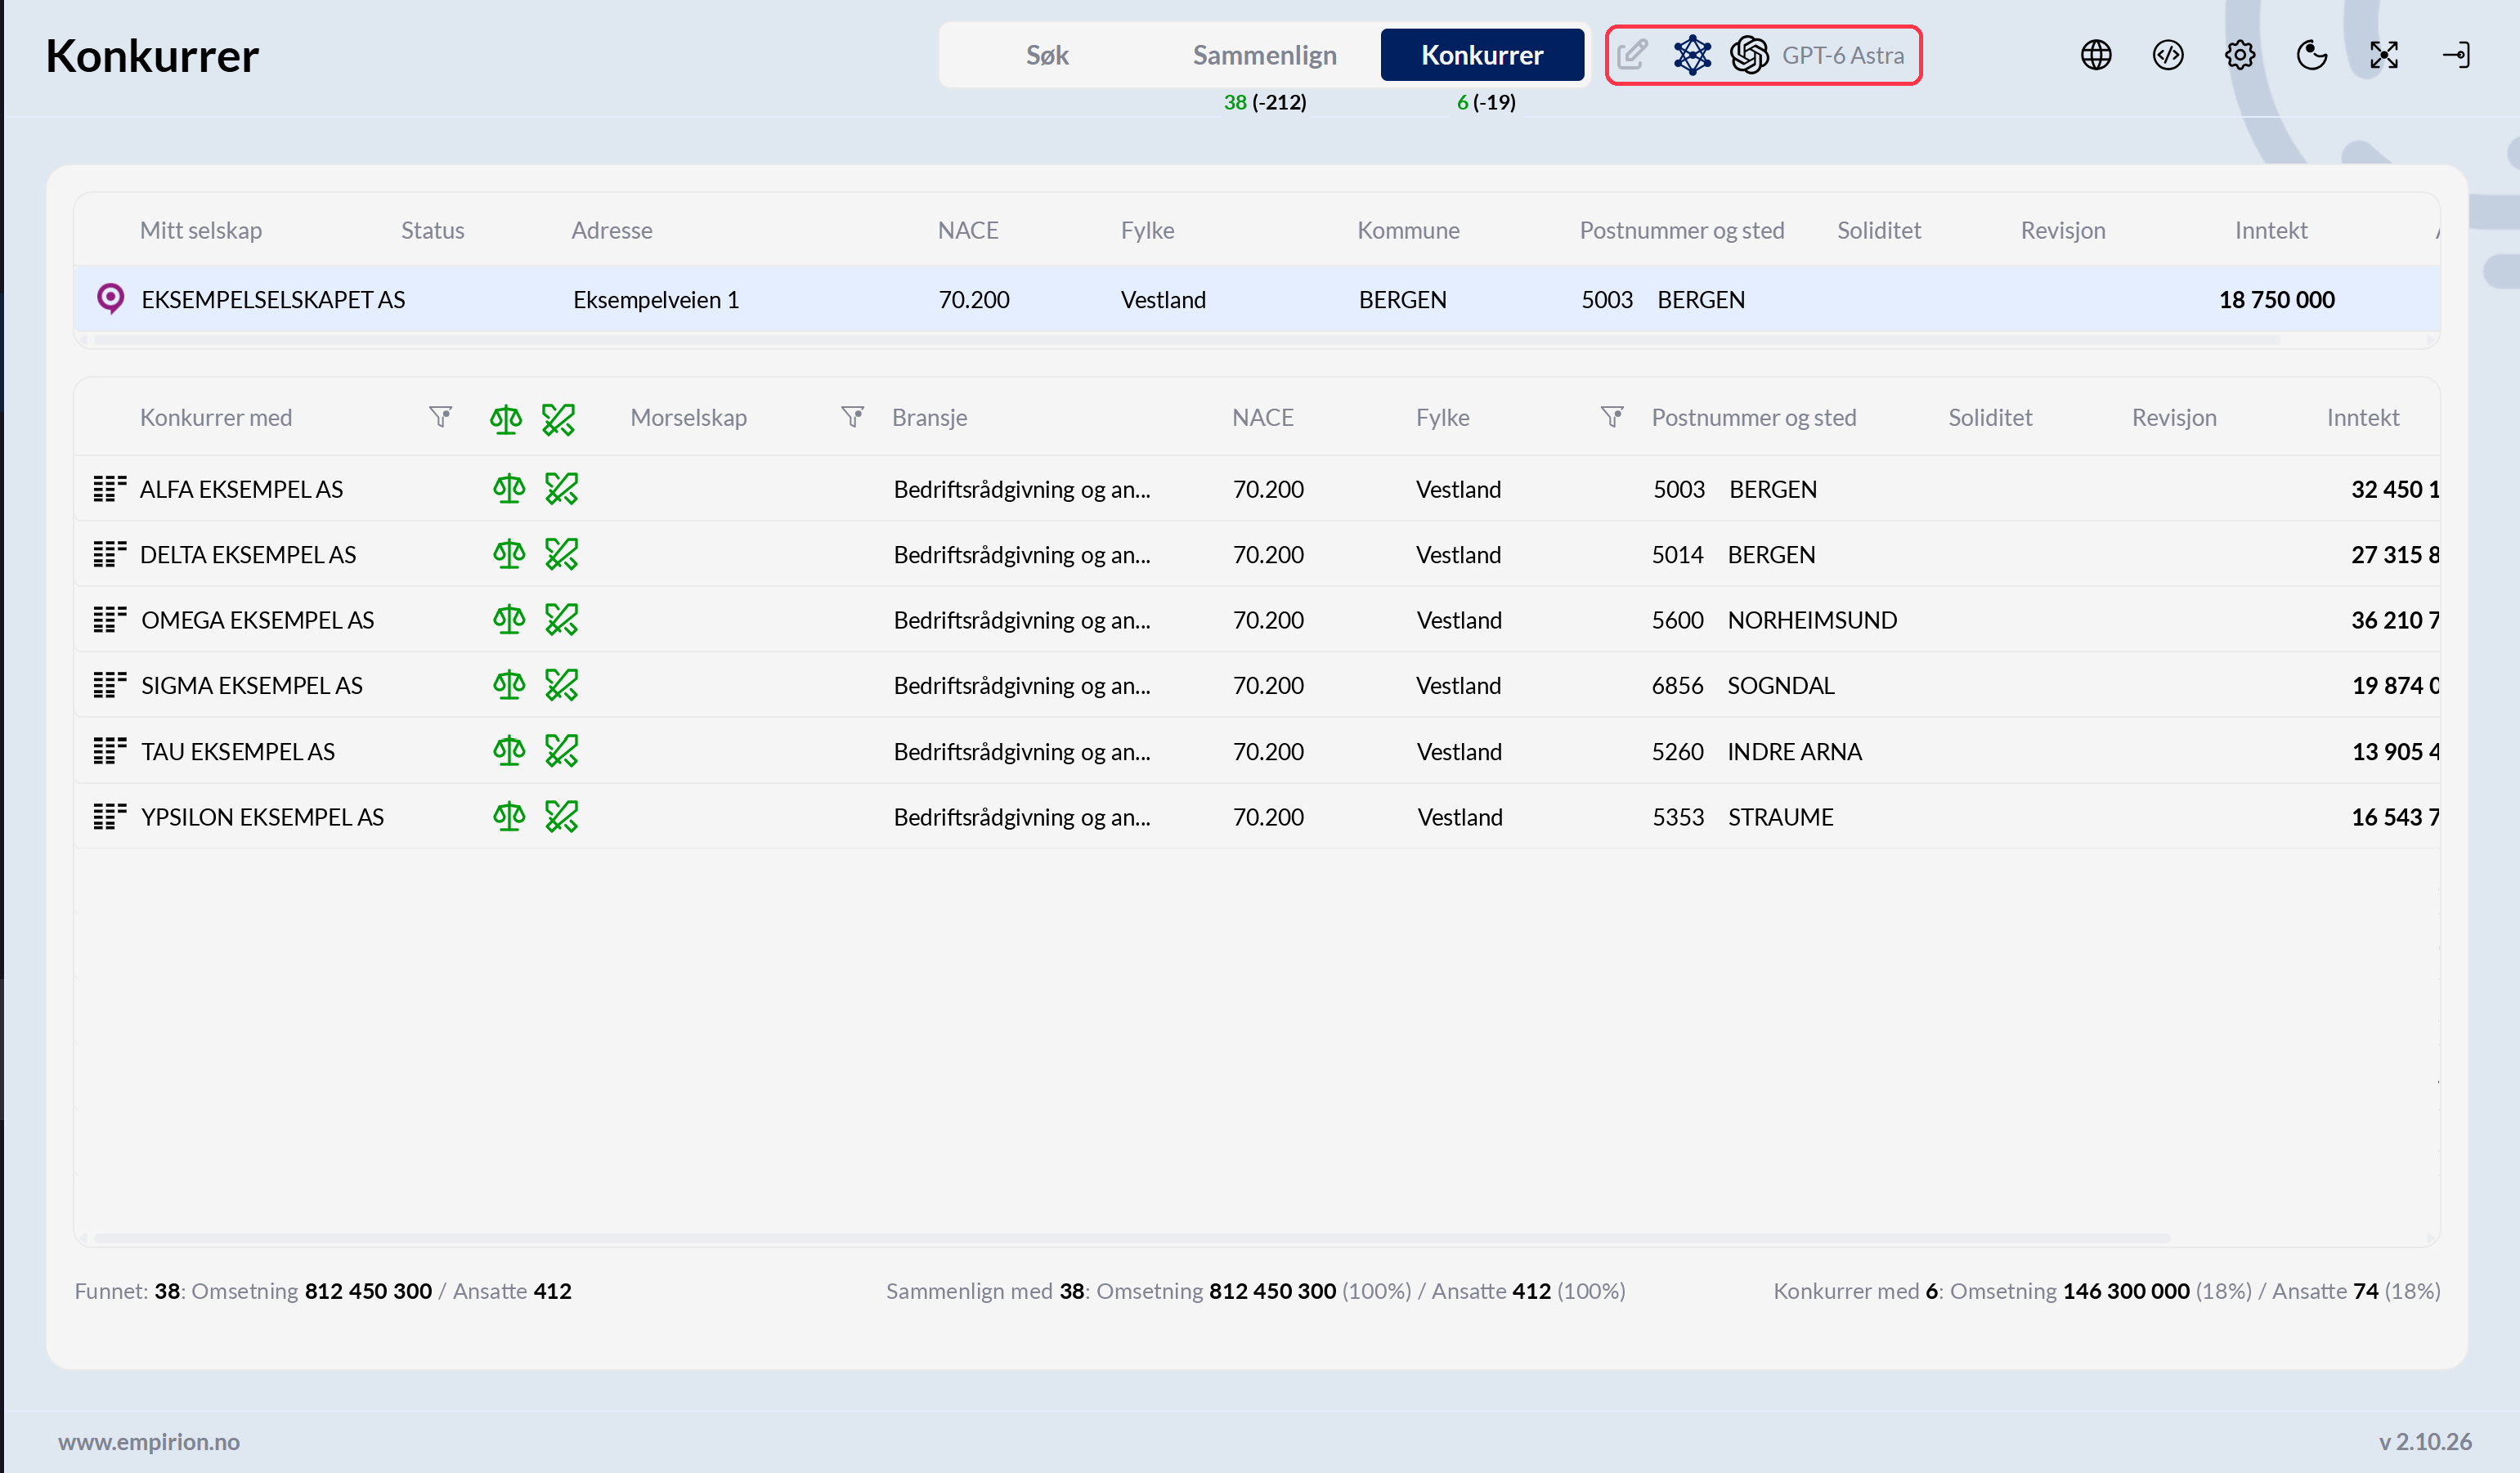Click the edit pencil icon

1632,55
